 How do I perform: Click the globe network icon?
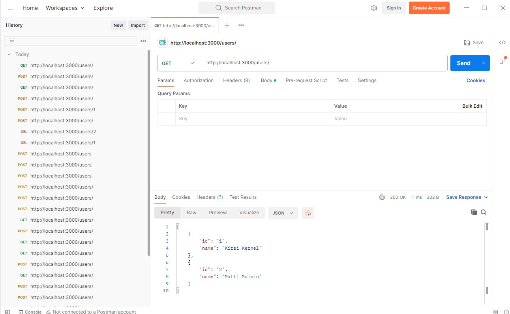[382, 197]
